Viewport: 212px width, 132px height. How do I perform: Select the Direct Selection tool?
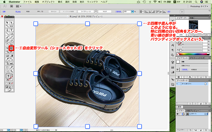12,23
